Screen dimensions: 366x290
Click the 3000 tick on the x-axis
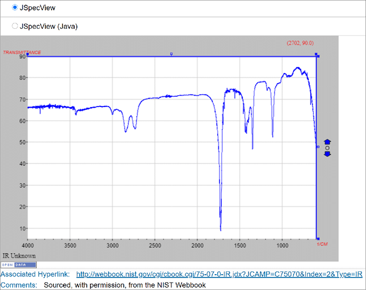click(112, 246)
